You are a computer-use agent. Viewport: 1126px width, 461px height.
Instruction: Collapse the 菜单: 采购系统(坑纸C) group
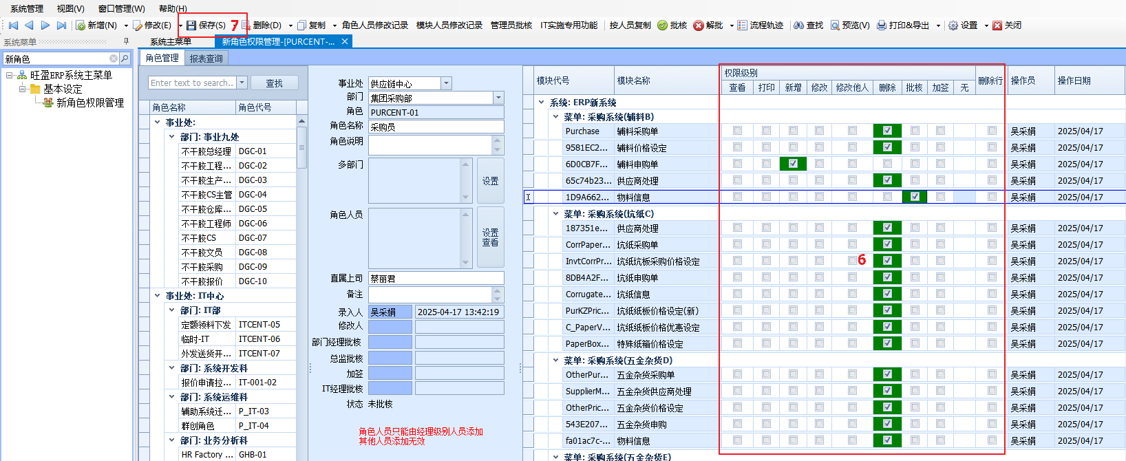[x=555, y=214]
